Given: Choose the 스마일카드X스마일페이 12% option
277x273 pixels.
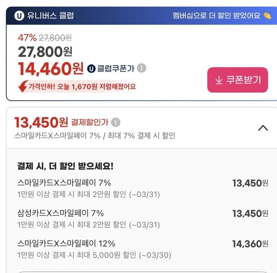Looking at the screenshot, I should [66, 244].
